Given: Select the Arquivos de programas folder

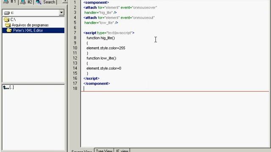Looking at the screenshot, I should click(30, 25).
